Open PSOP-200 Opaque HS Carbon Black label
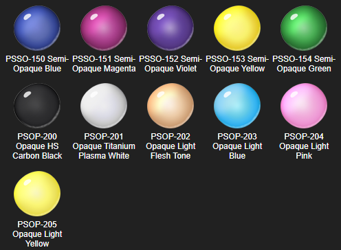This screenshot has height=250, width=341. pos(37,146)
